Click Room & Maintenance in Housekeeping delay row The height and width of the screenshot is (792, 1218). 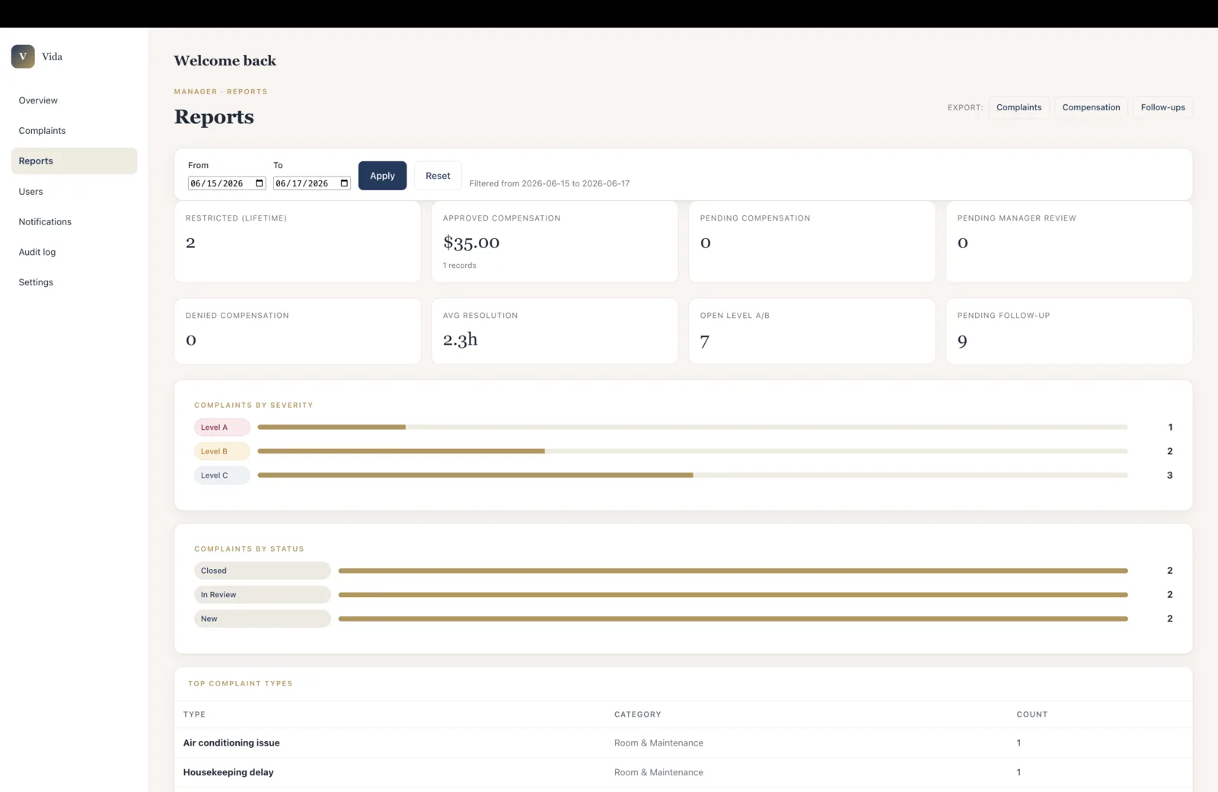point(658,772)
